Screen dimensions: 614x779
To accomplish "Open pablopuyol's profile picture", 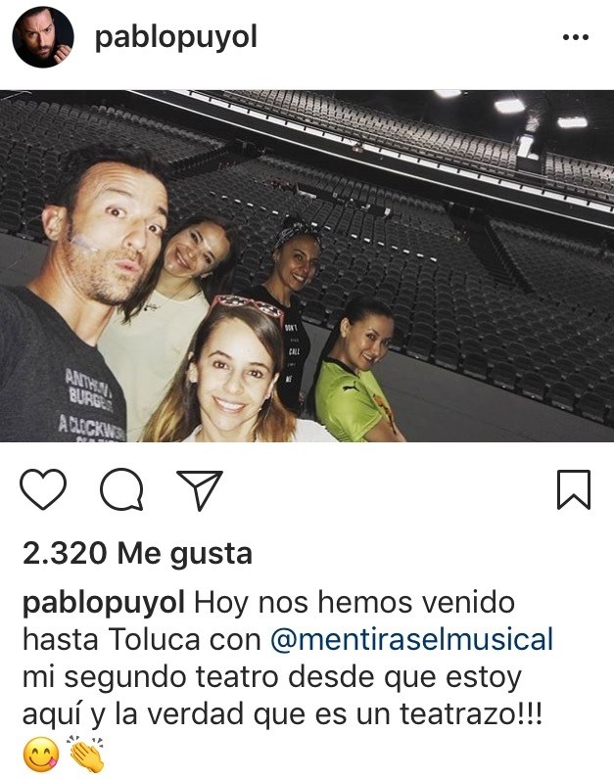I will click(43, 37).
